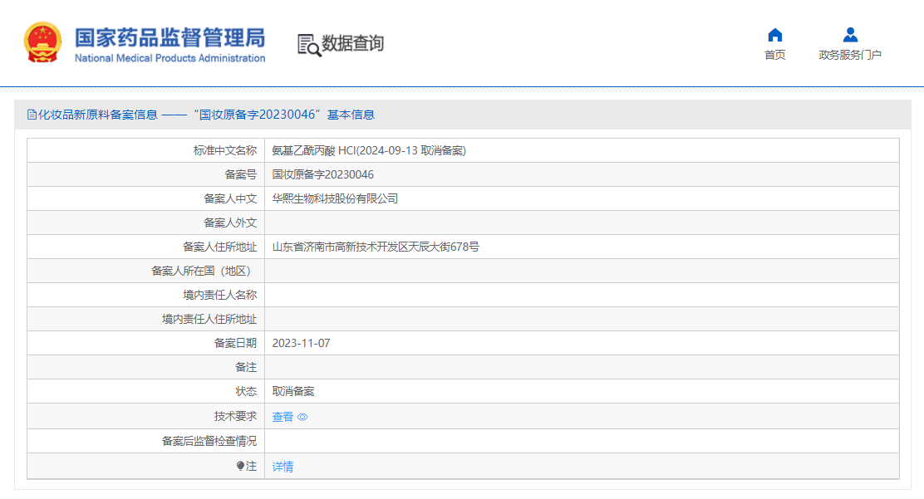The image size is (924, 499).
Task: Click the 备案号 value 国妆原备字20230046
Action: click(x=322, y=174)
